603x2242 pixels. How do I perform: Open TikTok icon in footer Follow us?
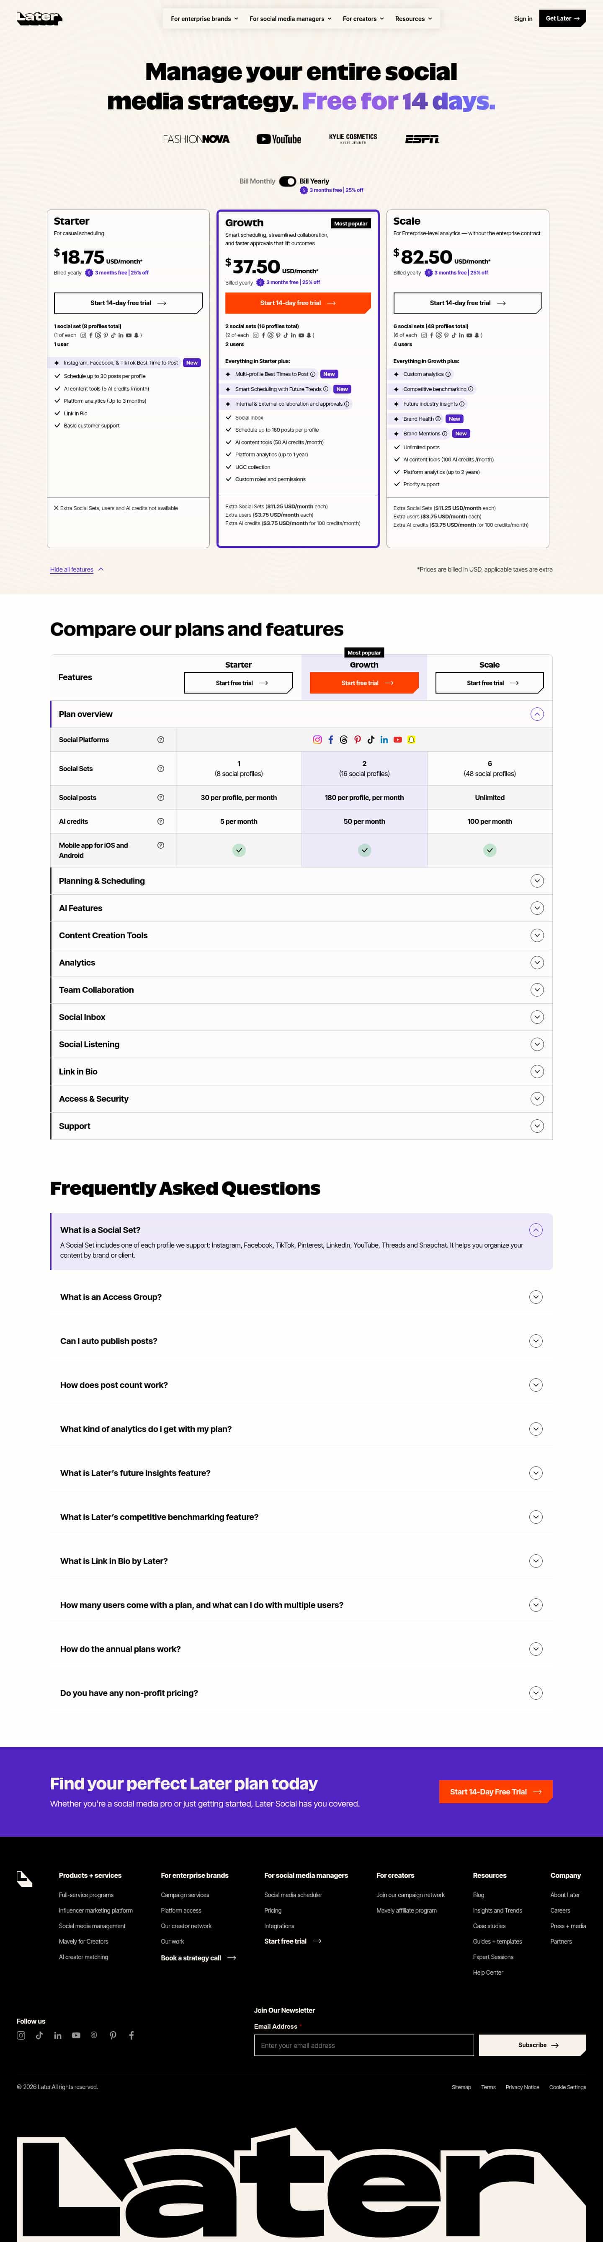(39, 2035)
